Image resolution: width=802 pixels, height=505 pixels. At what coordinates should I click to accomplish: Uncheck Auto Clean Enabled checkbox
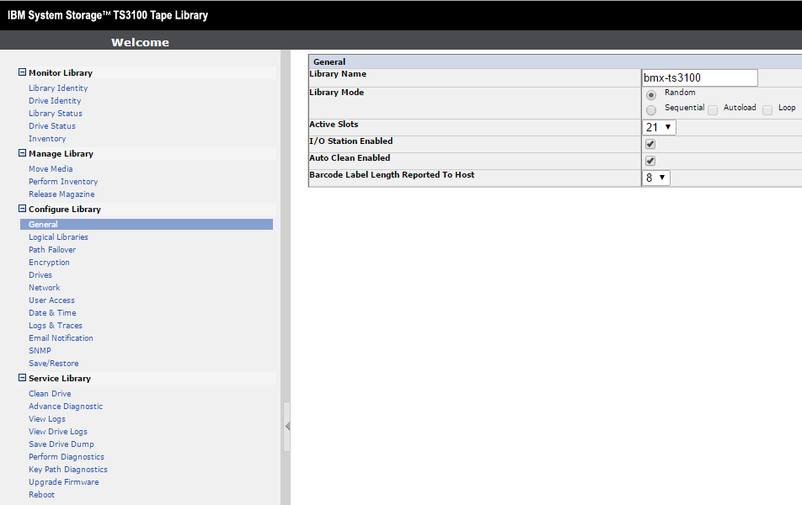[x=650, y=161]
